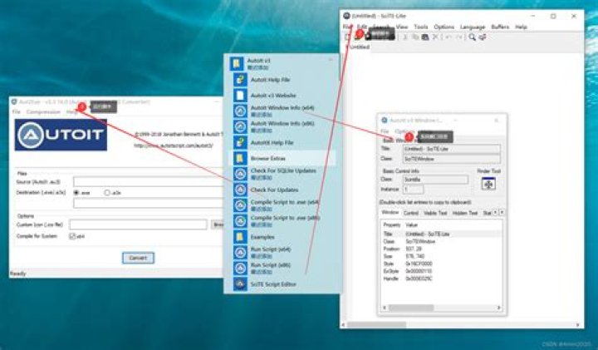This screenshot has width=598, height=350.
Task: Switch to the Hidden Text tab
Action: tap(465, 213)
